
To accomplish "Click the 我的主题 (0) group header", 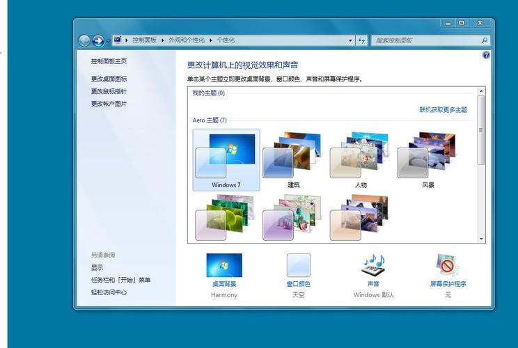I will click(x=208, y=93).
